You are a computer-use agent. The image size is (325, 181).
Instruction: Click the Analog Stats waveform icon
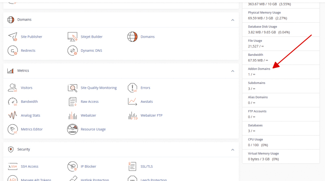[13, 115]
